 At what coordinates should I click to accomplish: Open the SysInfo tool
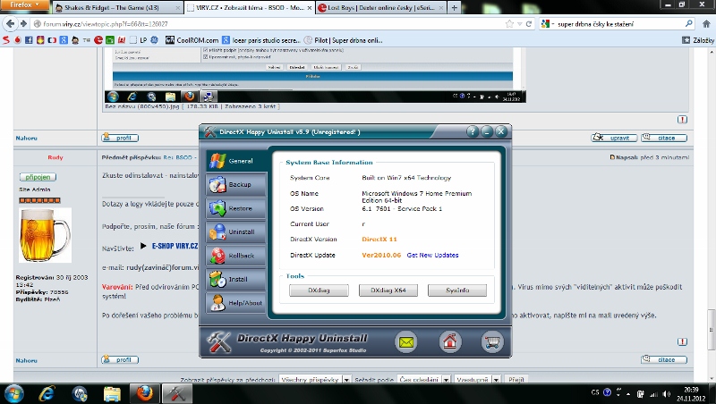(457, 290)
